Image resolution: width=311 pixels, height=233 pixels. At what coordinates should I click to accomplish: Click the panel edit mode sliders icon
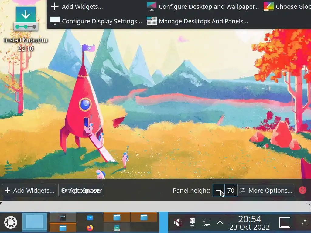[x=304, y=222]
